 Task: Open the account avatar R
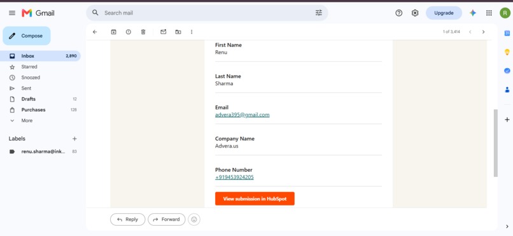point(505,13)
